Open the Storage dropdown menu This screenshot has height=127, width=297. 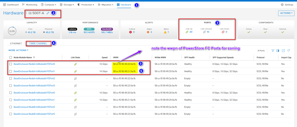pyautogui.click(x=67, y=5)
